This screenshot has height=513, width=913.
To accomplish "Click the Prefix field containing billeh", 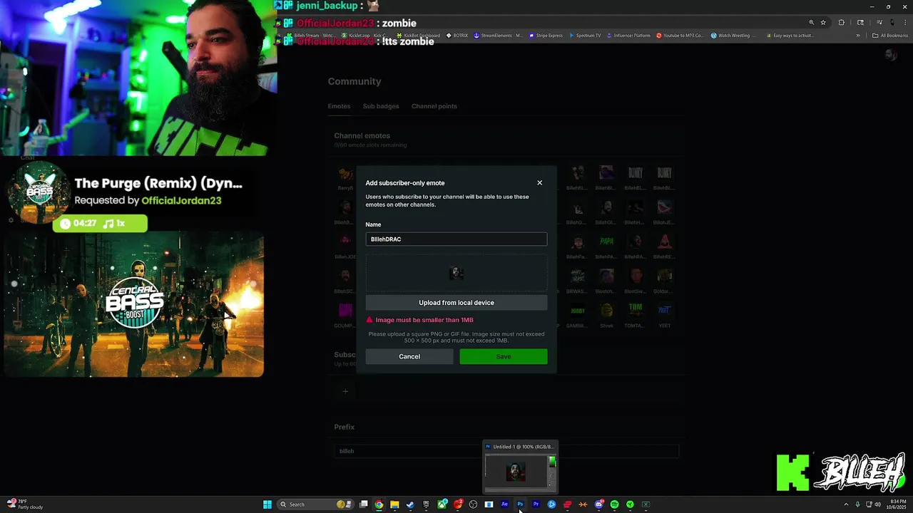I will (x=506, y=451).
